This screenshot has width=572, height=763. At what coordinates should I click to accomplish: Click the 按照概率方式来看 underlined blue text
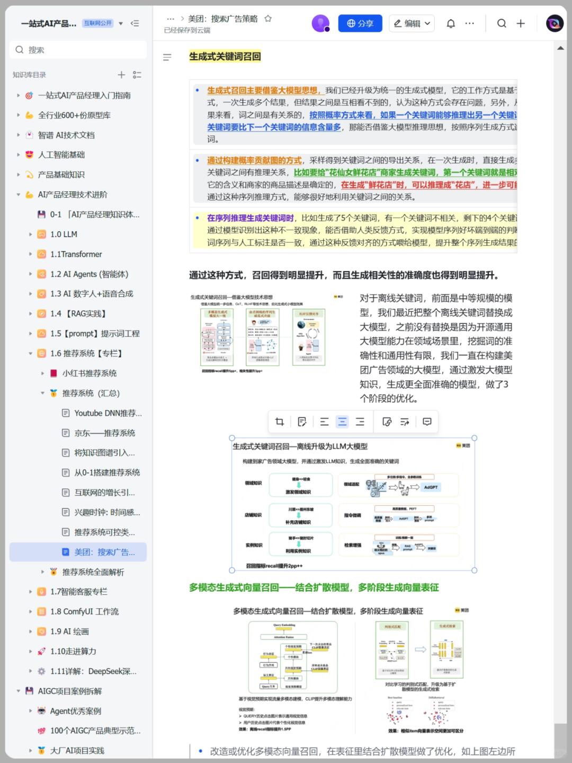(341, 115)
